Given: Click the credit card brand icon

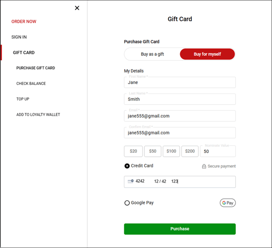Looking at the screenshot, I should point(130,181).
